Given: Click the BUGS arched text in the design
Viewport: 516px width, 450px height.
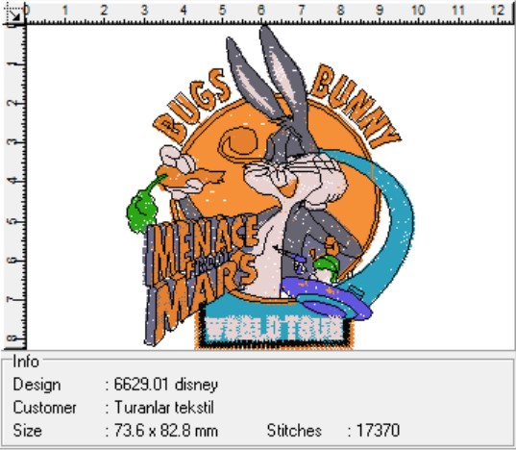Looking at the screenshot, I should 190,105.
